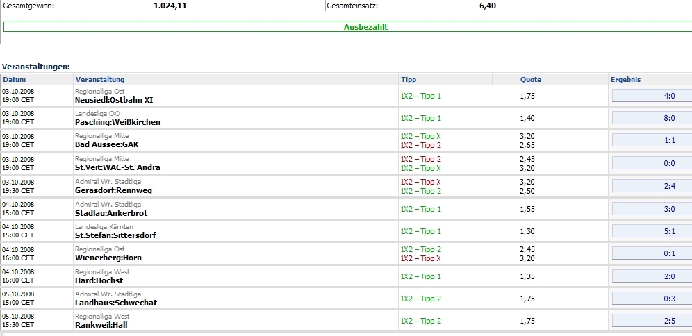Click the Veranstaltungen section heading
This screenshot has height=336, width=692.
click(35, 67)
